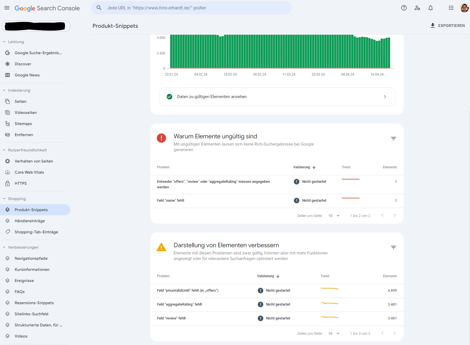Open the Feld "name" fehlt issue
Image resolution: width=470 pixels, height=345 pixels.
coord(277,201)
